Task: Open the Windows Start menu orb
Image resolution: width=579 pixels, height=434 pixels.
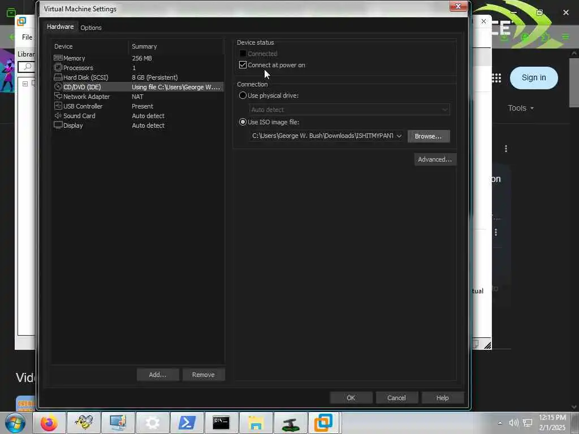Action: [x=15, y=423]
